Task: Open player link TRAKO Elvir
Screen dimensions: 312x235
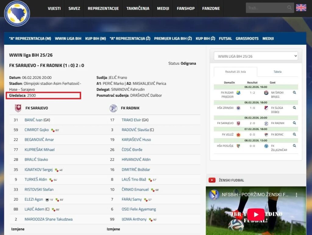Action: click(131, 120)
